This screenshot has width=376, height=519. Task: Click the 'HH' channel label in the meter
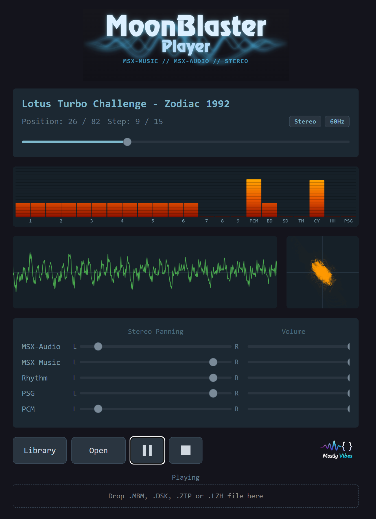333,221
